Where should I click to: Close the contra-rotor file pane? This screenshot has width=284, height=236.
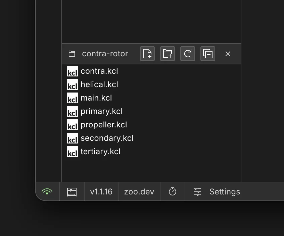click(x=228, y=54)
